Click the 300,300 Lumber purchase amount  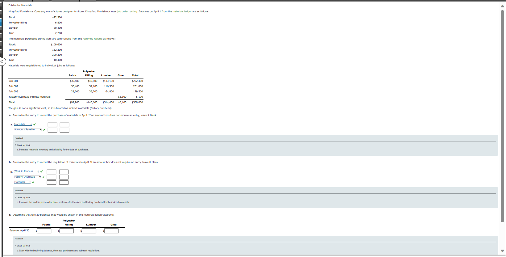(57, 55)
